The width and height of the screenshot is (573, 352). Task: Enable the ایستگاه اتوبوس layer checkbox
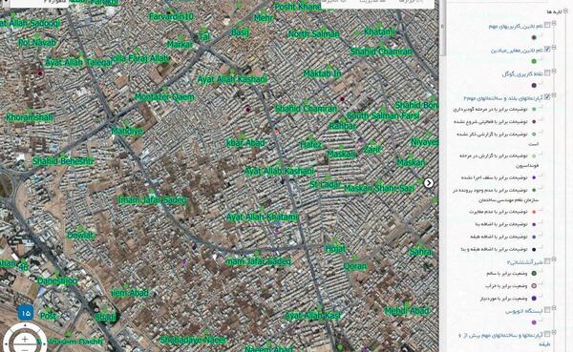547,310
